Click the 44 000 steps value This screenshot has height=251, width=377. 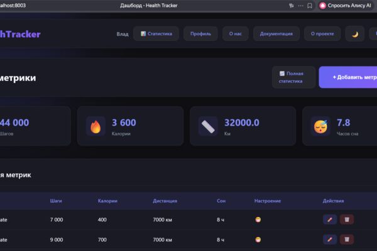[14, 123]
